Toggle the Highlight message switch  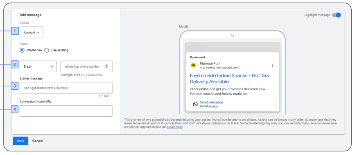coord(336,15)
